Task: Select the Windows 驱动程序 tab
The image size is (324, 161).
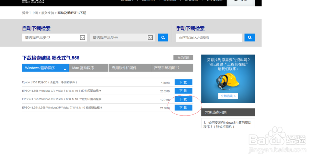Action: click(45, 68)
